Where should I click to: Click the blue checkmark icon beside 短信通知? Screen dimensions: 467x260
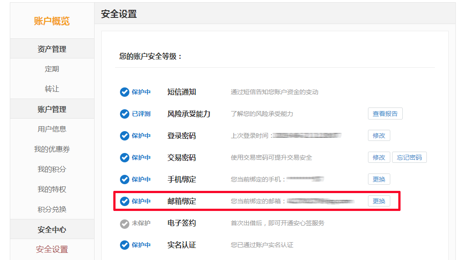(x=124, y=92)
